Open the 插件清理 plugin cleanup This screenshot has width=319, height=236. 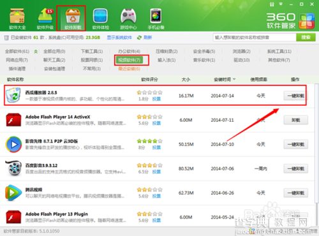click(x=17, y=69)
